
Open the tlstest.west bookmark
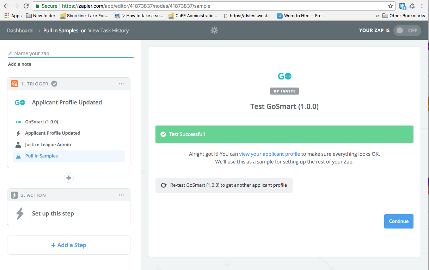pos(247,15)
